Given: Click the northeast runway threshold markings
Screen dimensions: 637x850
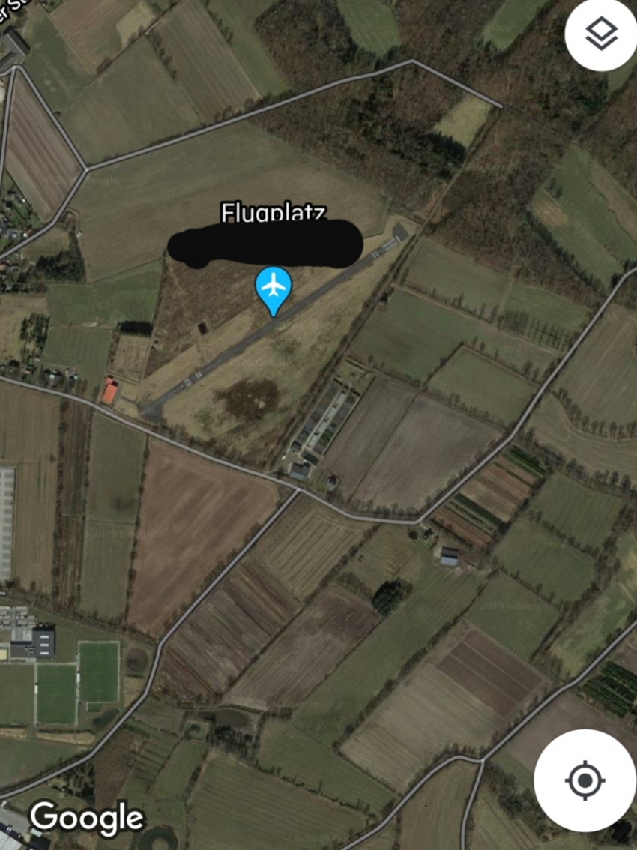Looking at the screenshot, I should pos(383,249).
